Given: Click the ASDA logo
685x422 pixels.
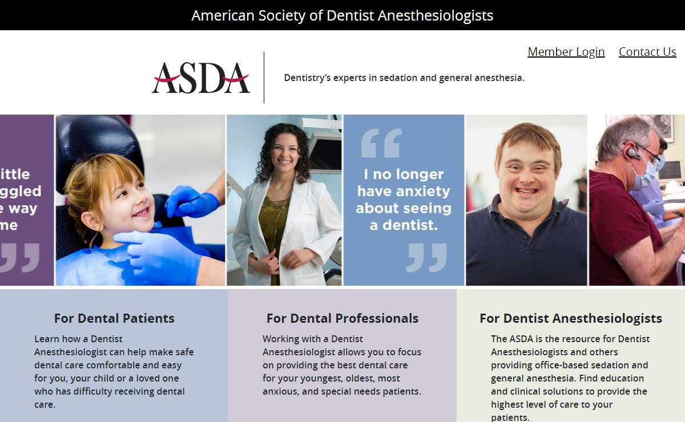Looking at the screenshot, I should click(201, 78).
